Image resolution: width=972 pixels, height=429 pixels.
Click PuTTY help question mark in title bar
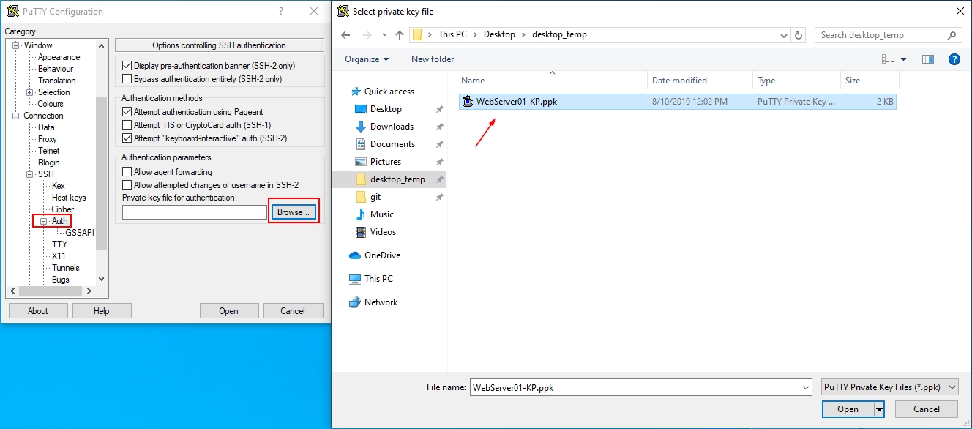tap(281, 11)
